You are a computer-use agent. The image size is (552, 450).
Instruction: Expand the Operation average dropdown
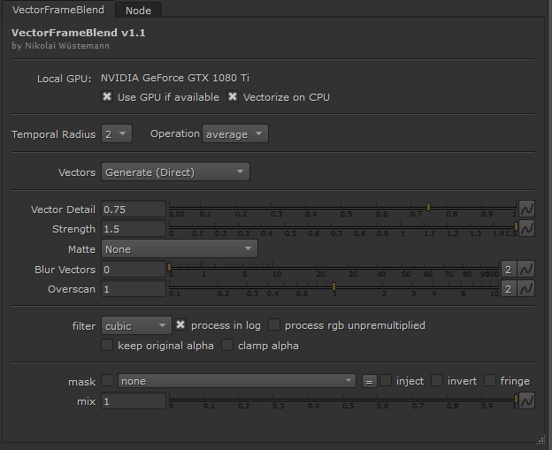234,133
